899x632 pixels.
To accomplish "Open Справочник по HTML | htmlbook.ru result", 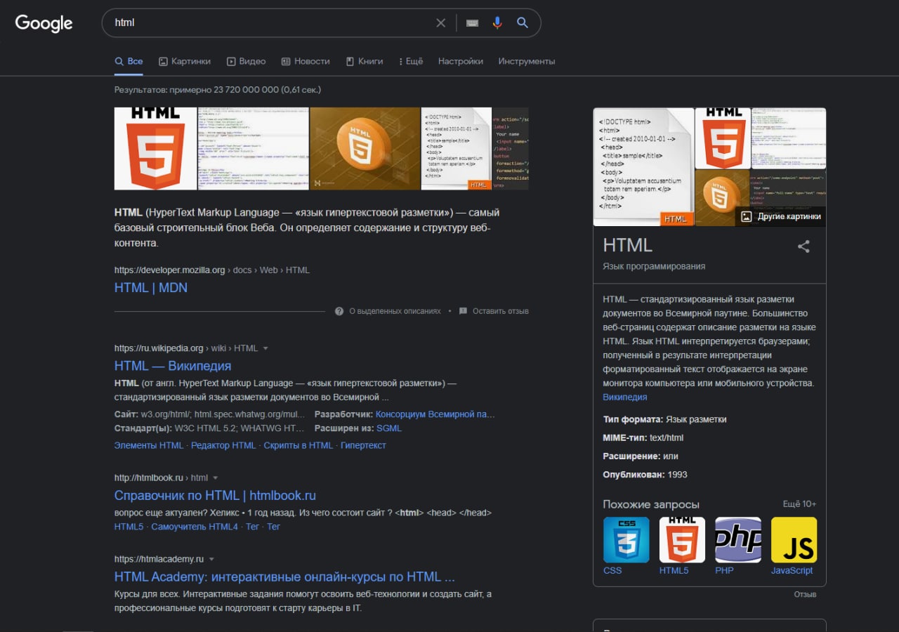I will pyautogui.click(x=215, y=496).
